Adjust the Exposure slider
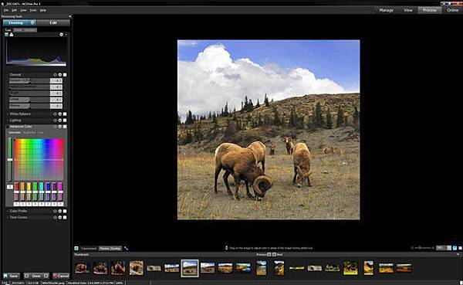Image resolution: width=463 pixels, height=285 pixels. click(x=29, y=80)
